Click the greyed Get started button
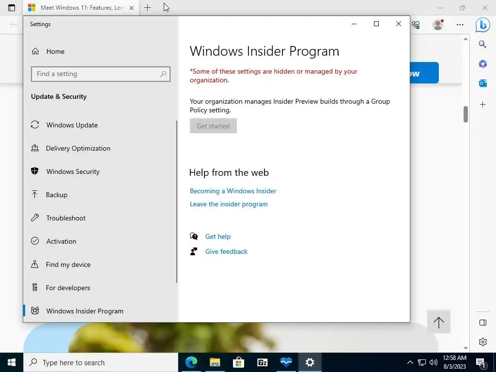 click(213, 126)
